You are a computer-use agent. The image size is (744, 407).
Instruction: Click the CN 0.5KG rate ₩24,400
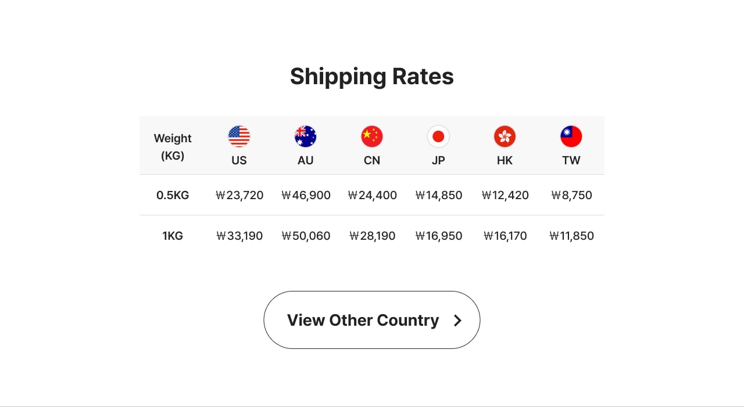[x=372, y=195]
